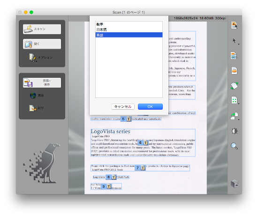Select 数字 in the language list
Screen dimensions: 258x217
[x=129, y=24]
